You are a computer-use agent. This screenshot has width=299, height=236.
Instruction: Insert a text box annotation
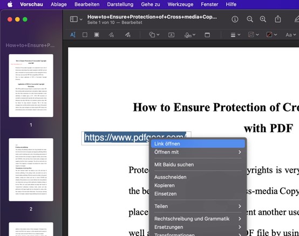coord(171,35)
